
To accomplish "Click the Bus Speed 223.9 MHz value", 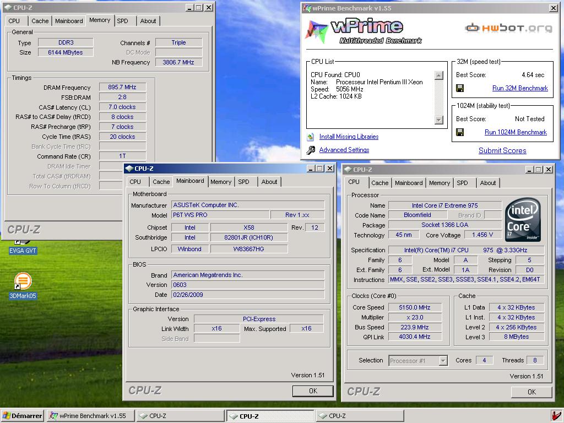I will click(x=415, y=327).
